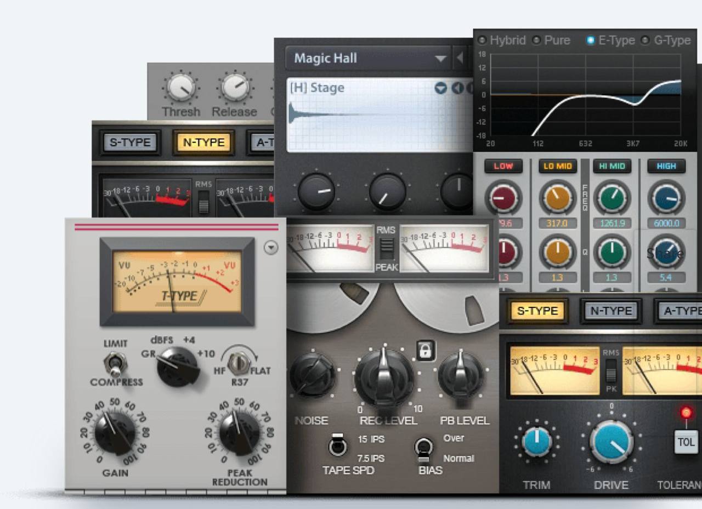The width and height of the screenshot is (702, 509).
Task: Click the LOW band button on EQ
Action: coord(503,166)
